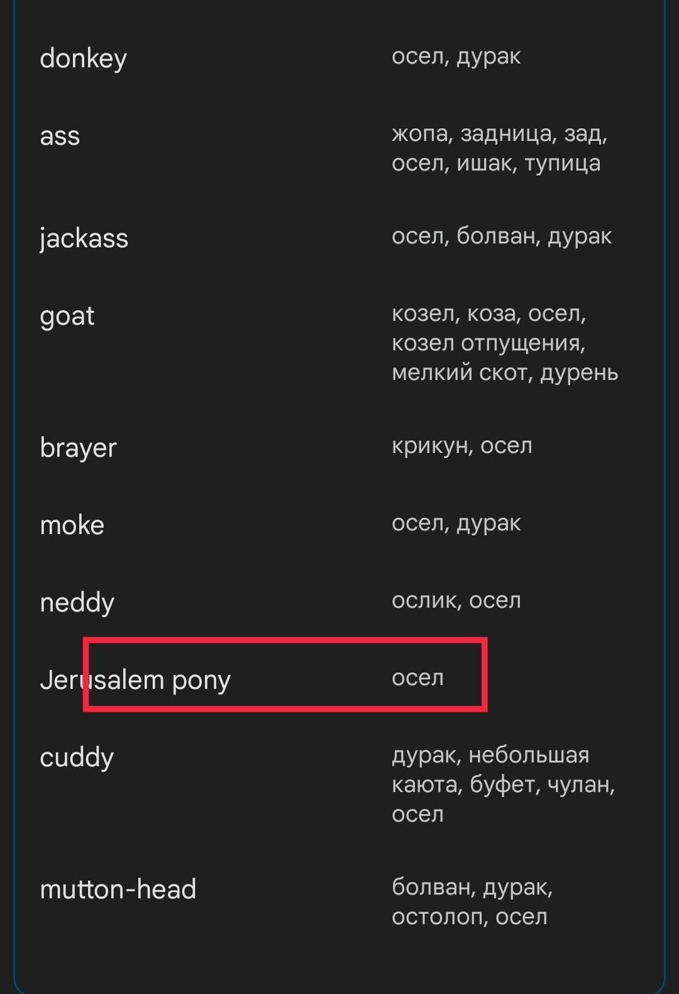Image resolution: width=679 pixels, height=994 pixels.
Task: Tap the translations starting with "жопа, задница"
Action: [499, 148]
